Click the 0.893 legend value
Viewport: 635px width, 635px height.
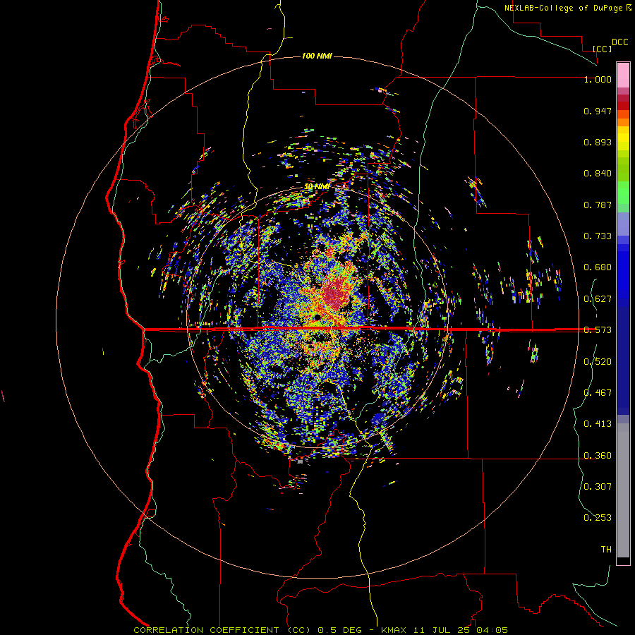point(598,142)
